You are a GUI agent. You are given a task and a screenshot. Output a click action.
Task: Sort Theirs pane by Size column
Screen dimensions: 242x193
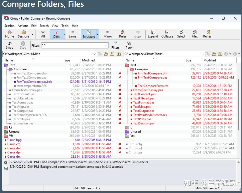(x=193, y=60)
